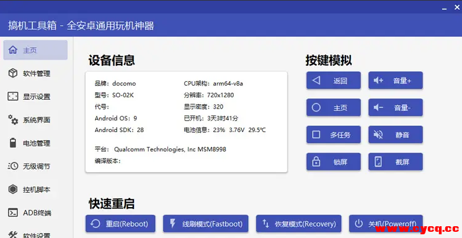462x238 pixels.
Task: Lock the screen with 锁屏
Action: pyautogui.click(x=334, y=161)
